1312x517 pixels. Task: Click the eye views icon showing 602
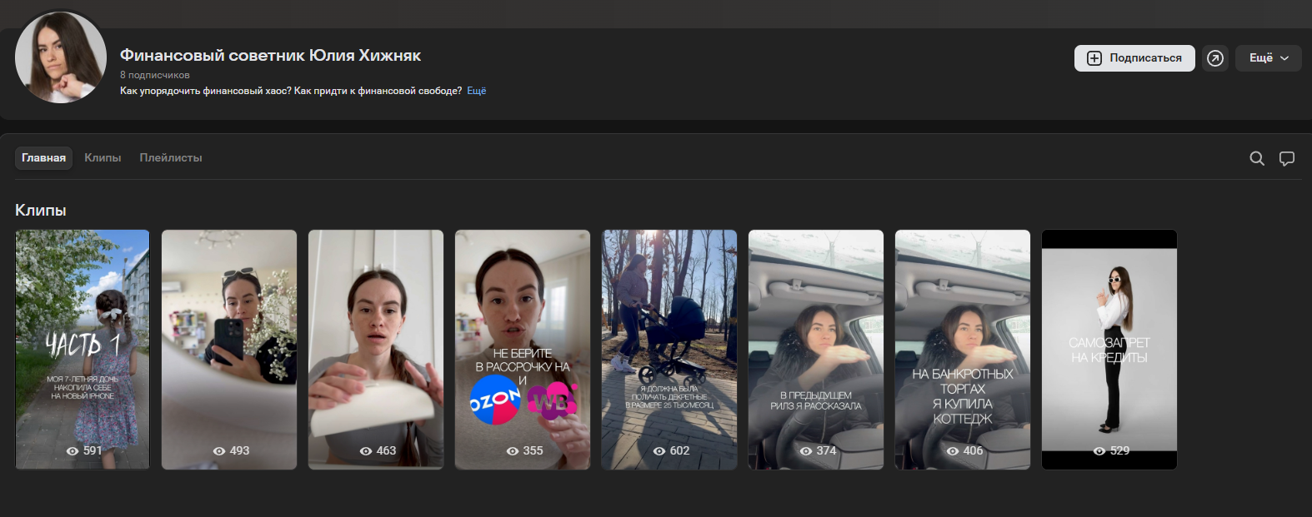659,451
